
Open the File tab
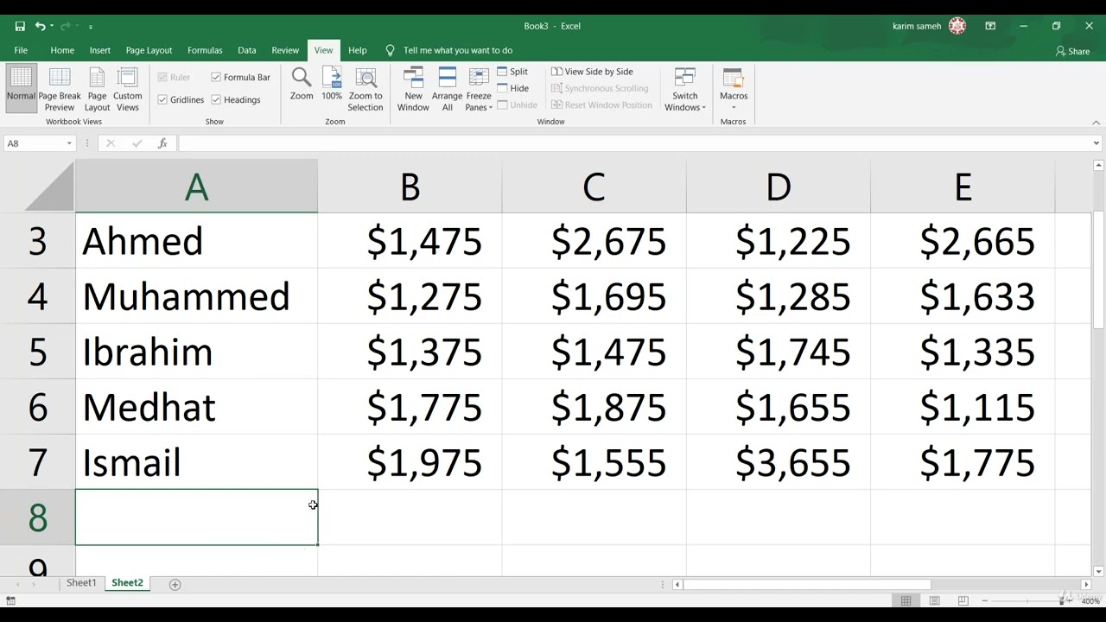[21, 50]
